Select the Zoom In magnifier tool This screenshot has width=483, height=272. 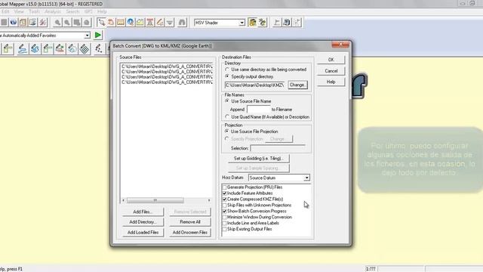point(57,22)
